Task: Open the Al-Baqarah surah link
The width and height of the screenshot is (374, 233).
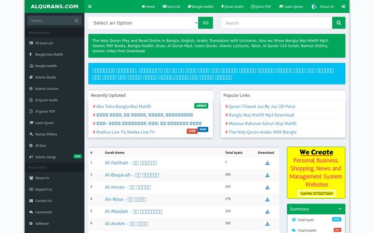Action: coord(132,175)
